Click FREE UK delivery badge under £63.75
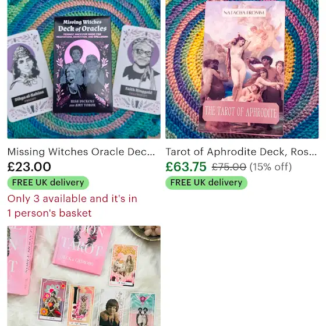This screenshot has width=326, height=326. [206, 183]
